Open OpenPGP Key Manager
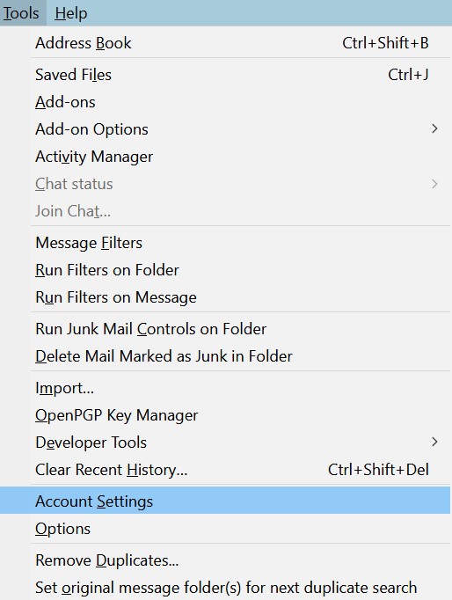The height and width of the screenshot is (600, 452). pyautogui.click(x=226, y=415)
